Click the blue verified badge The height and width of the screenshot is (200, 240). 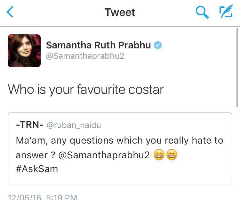158,45
